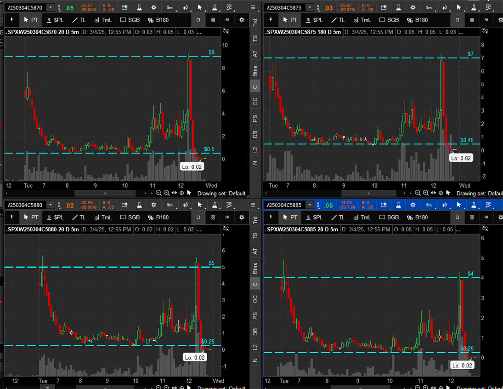
Task: Toggle PT pointer mode in C5880 panel
Action: [31, 217]
